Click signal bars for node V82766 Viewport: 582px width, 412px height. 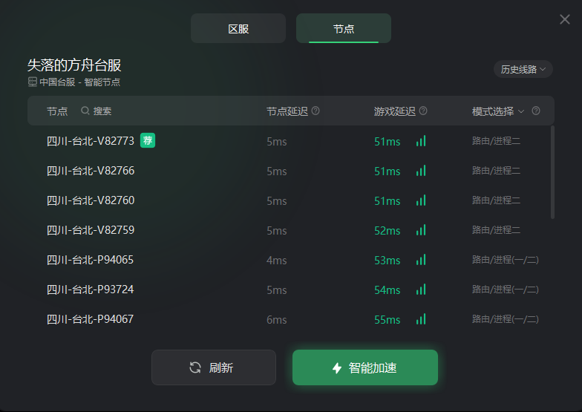[421, 171]
